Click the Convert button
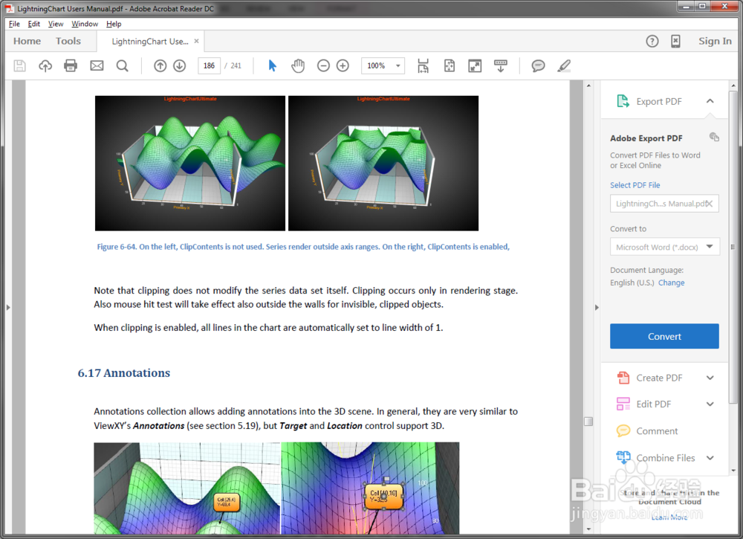The height and width of the screenshot is (539, 743). point(664,336)
